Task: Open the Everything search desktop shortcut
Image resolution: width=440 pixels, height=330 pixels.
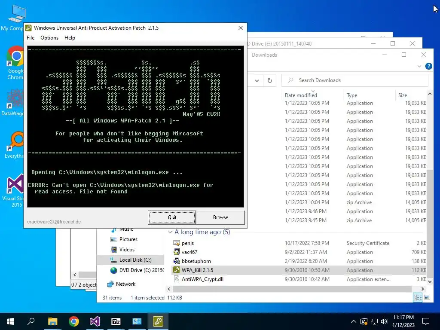Action: click(x=15, y=145)
